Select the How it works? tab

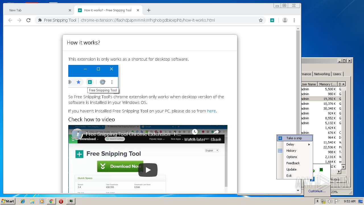click(x=108, y=10)
